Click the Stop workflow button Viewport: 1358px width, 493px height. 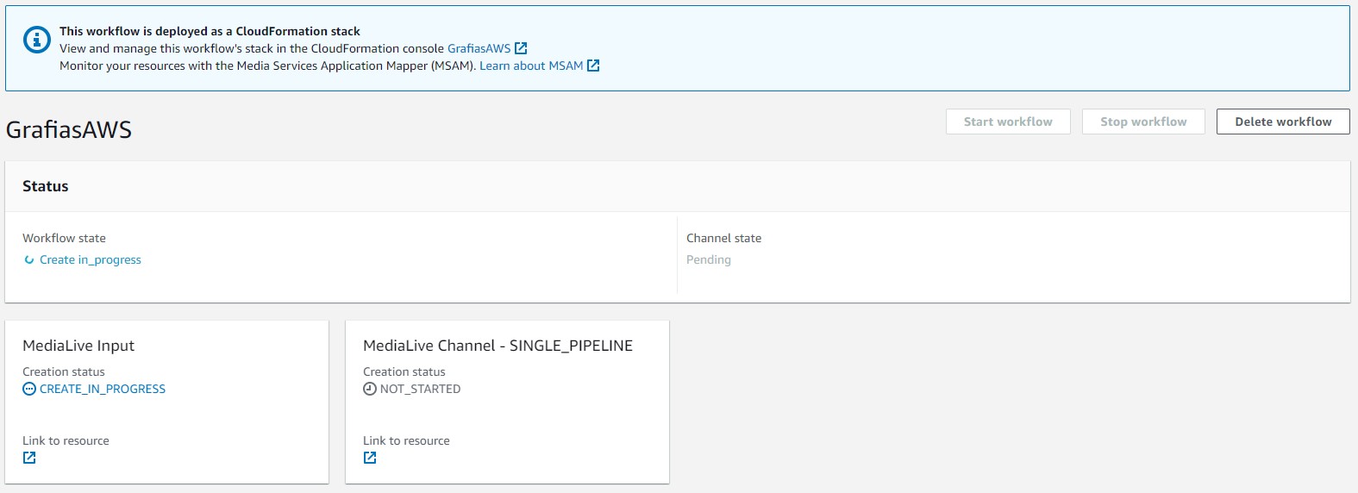1143,122
